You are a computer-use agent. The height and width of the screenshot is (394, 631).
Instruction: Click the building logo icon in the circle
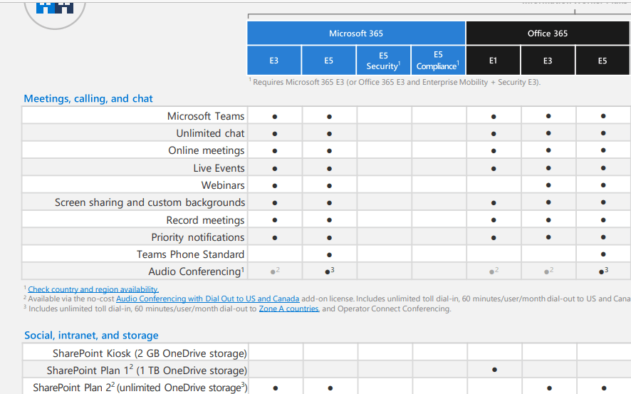click(x=55, y=7)
